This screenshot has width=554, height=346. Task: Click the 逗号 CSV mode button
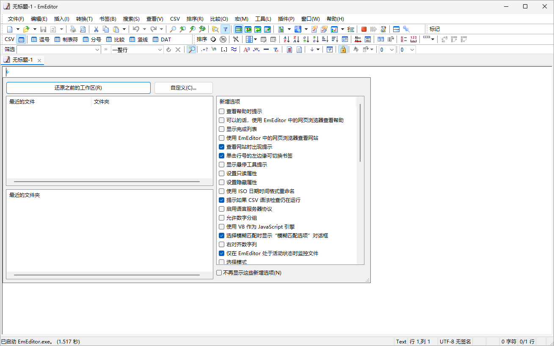(x=40, y=39)
